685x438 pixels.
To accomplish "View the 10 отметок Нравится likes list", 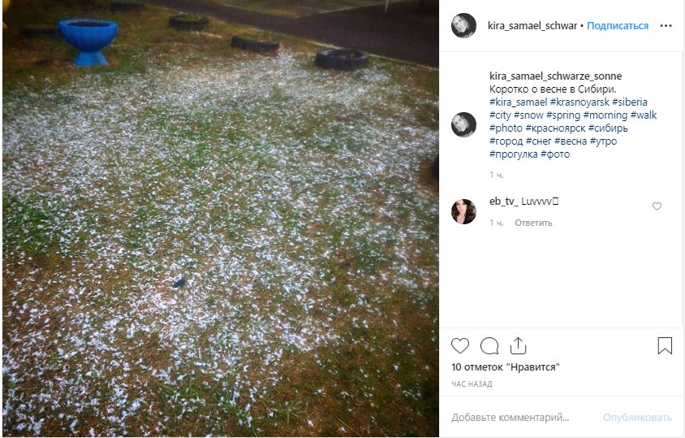I will [506, 367].
